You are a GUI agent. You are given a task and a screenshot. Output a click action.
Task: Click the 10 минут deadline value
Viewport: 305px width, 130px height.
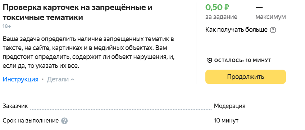click(226, 121)
